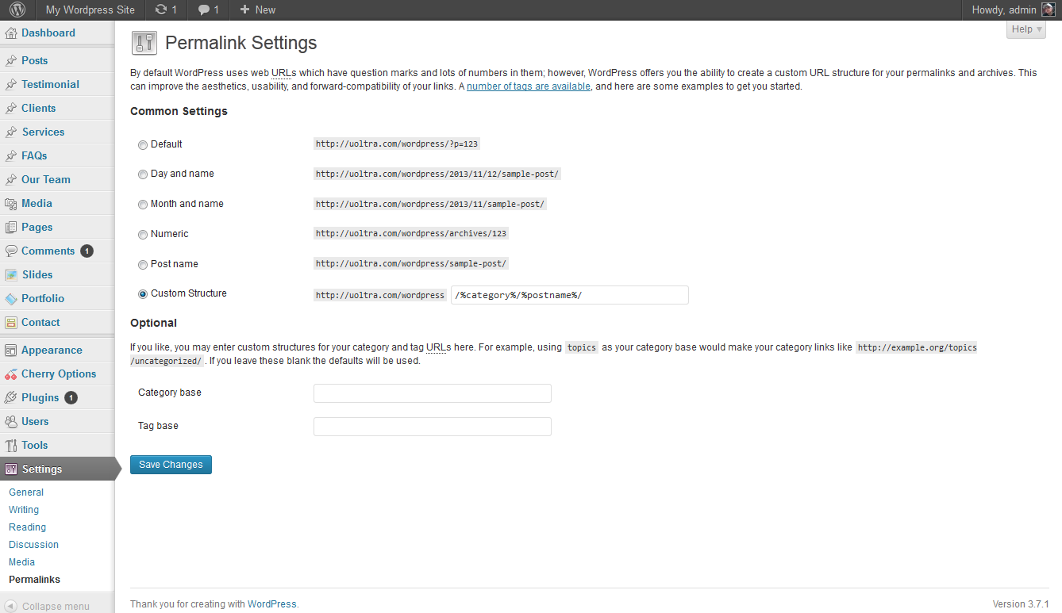This screenshot has height=613, width=1062.
Task: Open the Howdy, admin account menu
Action: 1013,10
